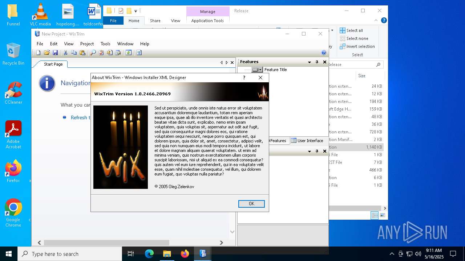This screenshot has width=465, height=261.
Task: Click Select none in File Explorer ribbon
Action: pyautogui.click(x=354, y=38)
